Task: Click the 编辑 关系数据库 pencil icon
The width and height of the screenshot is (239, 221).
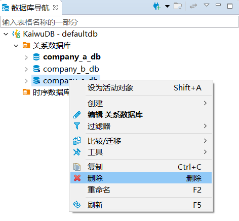Action: [77, 115]
